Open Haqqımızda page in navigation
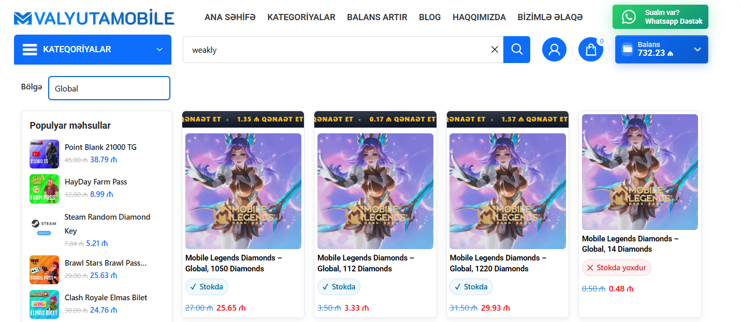 [479, 17]
